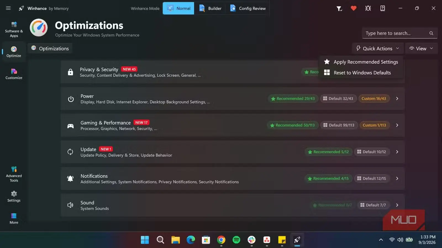Click the 'NEW 45' badge
This screenshot has width=442, height=248.
tap(129, 69)
